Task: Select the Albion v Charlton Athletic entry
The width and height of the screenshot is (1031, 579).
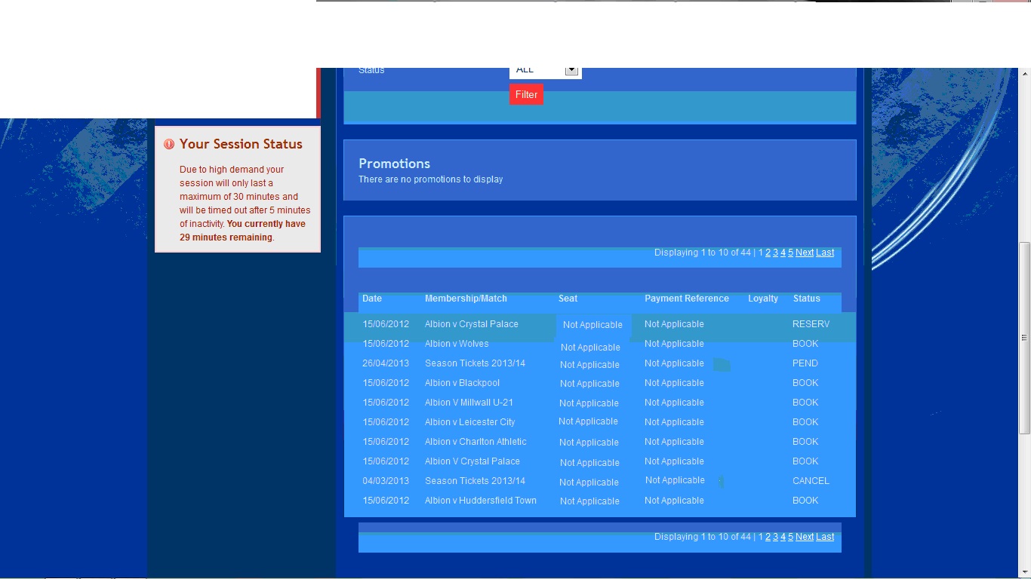Action: click(x=475, y=442)
